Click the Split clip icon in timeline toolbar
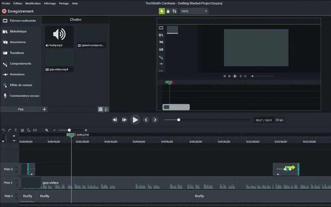The width and height of the screenshot is (331, 207). pyautogui.click(x=35, y=130)
